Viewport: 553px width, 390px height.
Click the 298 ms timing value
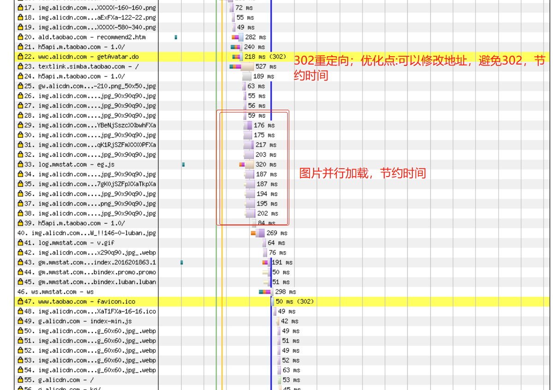pyautogui.click(x=285, y=292)
